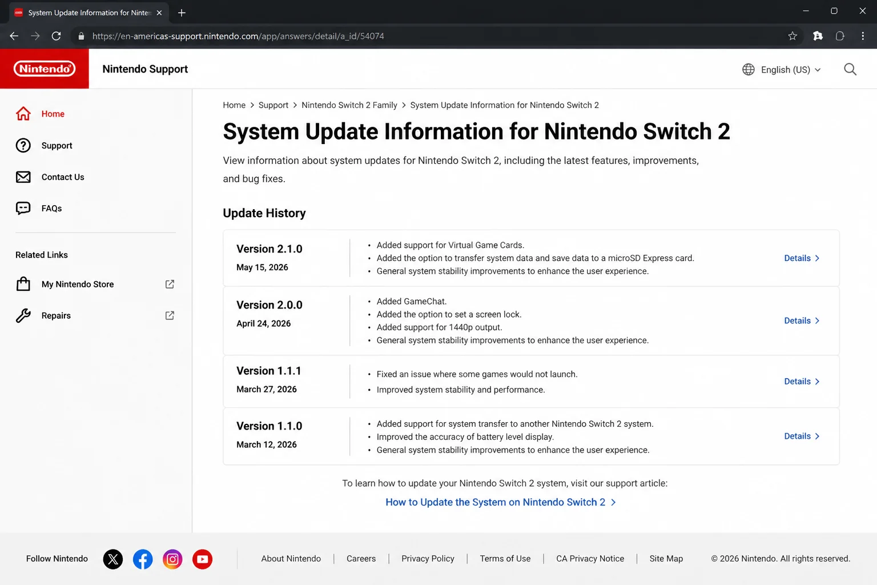The height and width of the screenshot is (585, 877).
Task: Click the My Nintendo Store bag icon
Action: 23,284
